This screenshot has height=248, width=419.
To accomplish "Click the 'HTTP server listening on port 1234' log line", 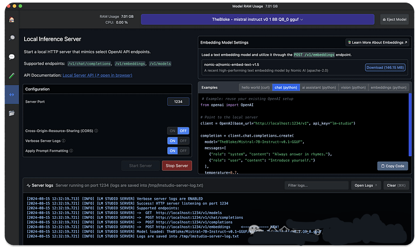I will (x=128, y=203).
